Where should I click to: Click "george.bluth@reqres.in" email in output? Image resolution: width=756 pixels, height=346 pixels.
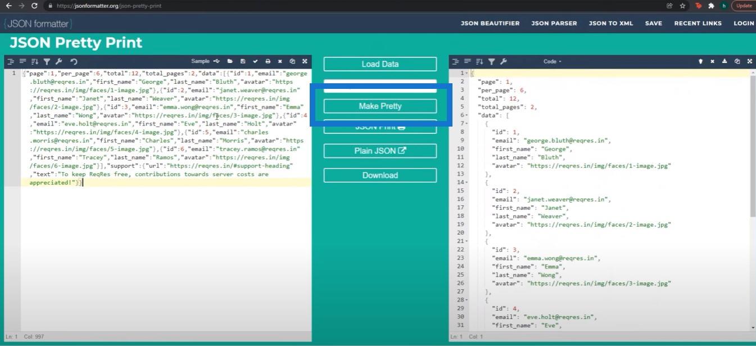567,141
